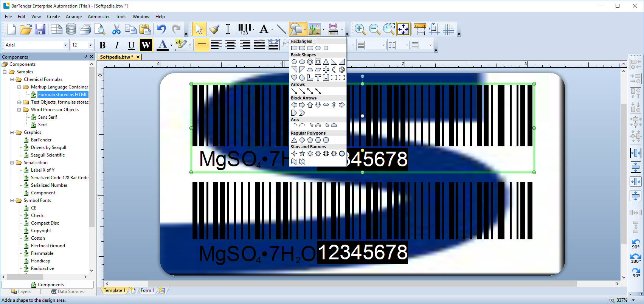
Task: Set text alignment to left
Action: tap(216, 45)
